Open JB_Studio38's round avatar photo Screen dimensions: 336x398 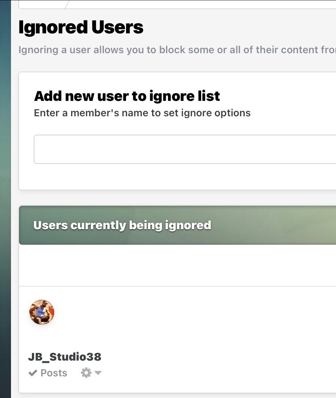tap(42, 312)
